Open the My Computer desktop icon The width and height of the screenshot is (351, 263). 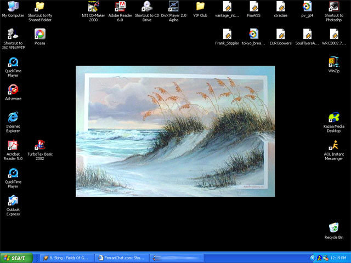coord(13,9)
